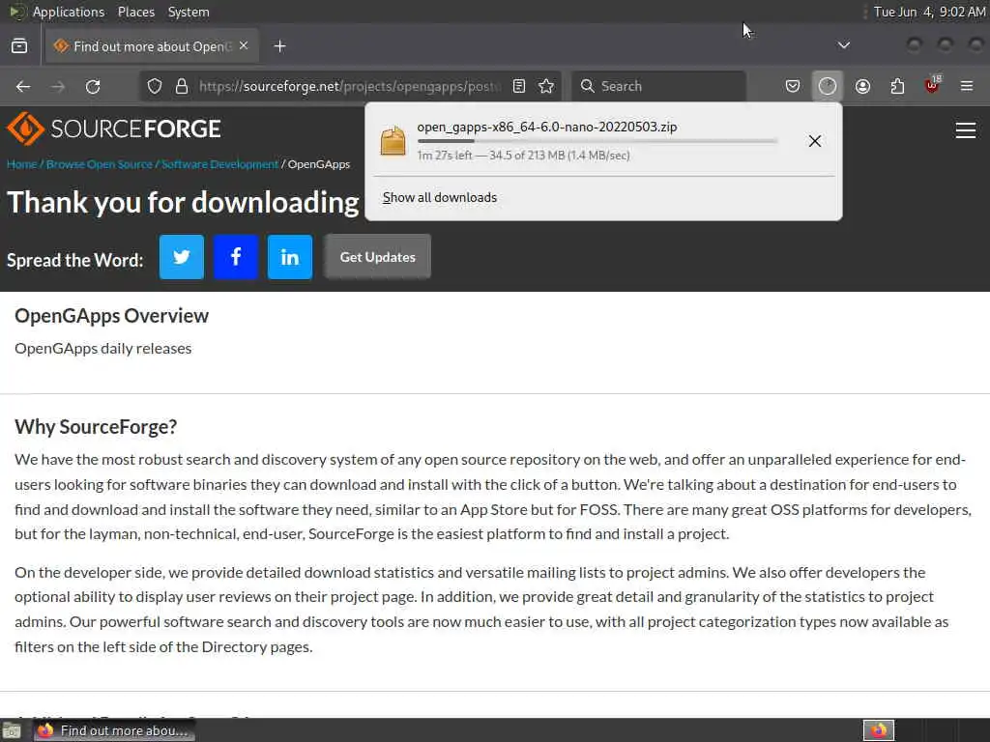
Task: Close the SourceForge tab
Action: [244, 46]
